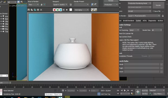
Task: Toggle the frame window's bottom panel icon
Action: tap(96, 10)
